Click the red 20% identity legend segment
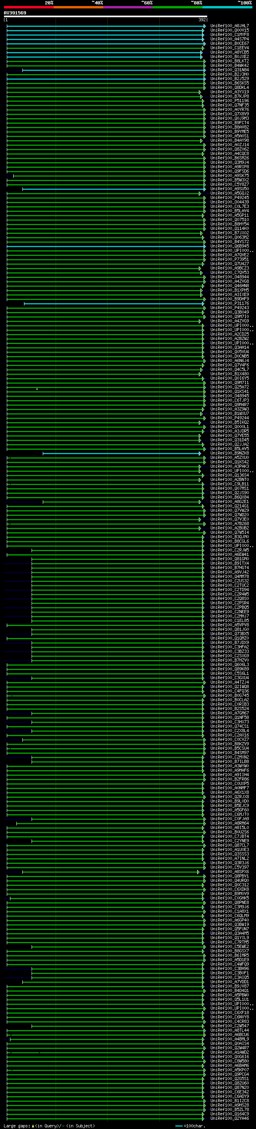256x1129 pixels. [28, 7]
